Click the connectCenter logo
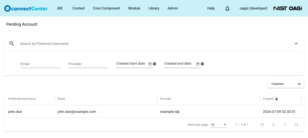308x138 pixels. pos(26,8)
